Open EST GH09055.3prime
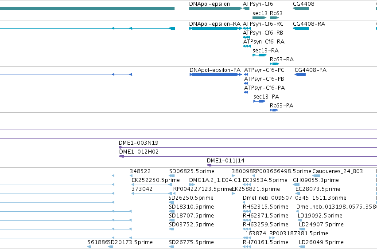The height and width of the screenshot is (249, 377). pos(316,180)
